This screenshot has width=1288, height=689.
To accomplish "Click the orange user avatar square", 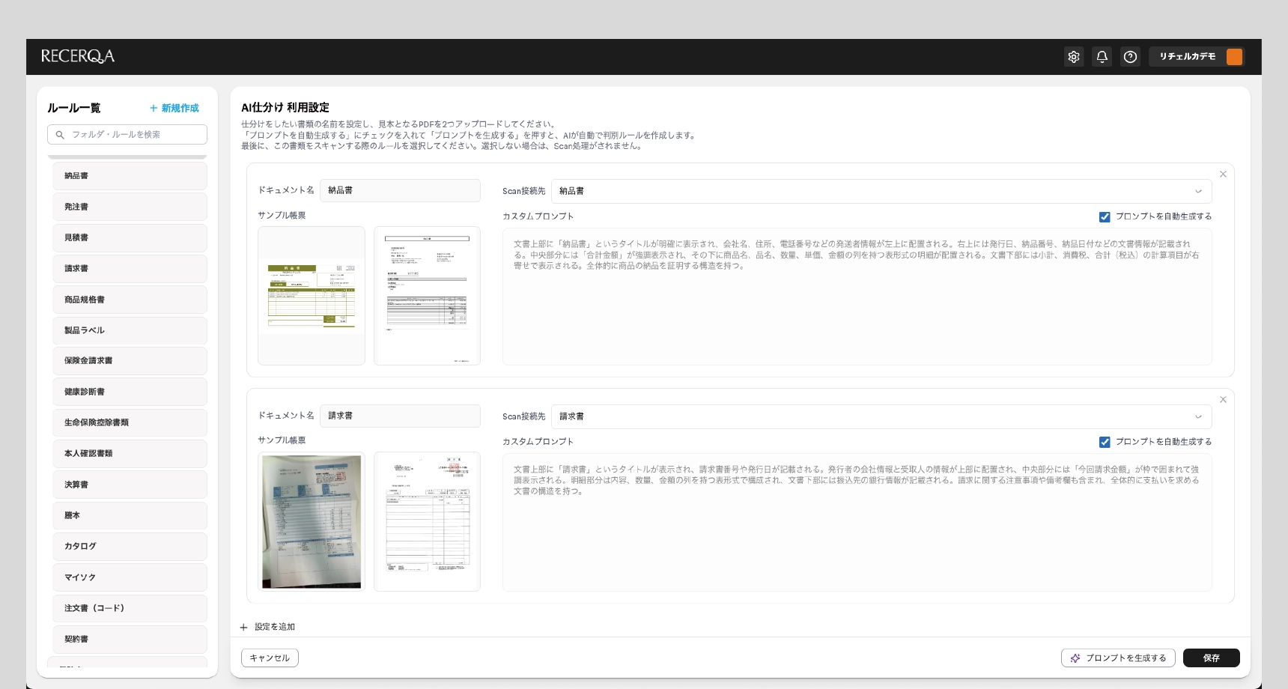I will (x=1234, y=57).
